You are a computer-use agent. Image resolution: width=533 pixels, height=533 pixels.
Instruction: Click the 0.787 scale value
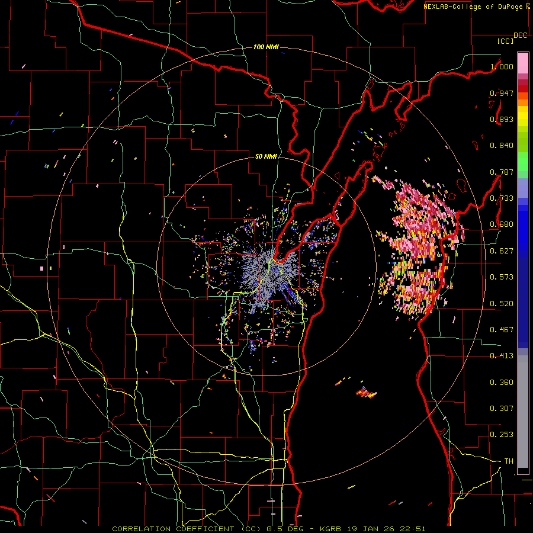[502, 172]
